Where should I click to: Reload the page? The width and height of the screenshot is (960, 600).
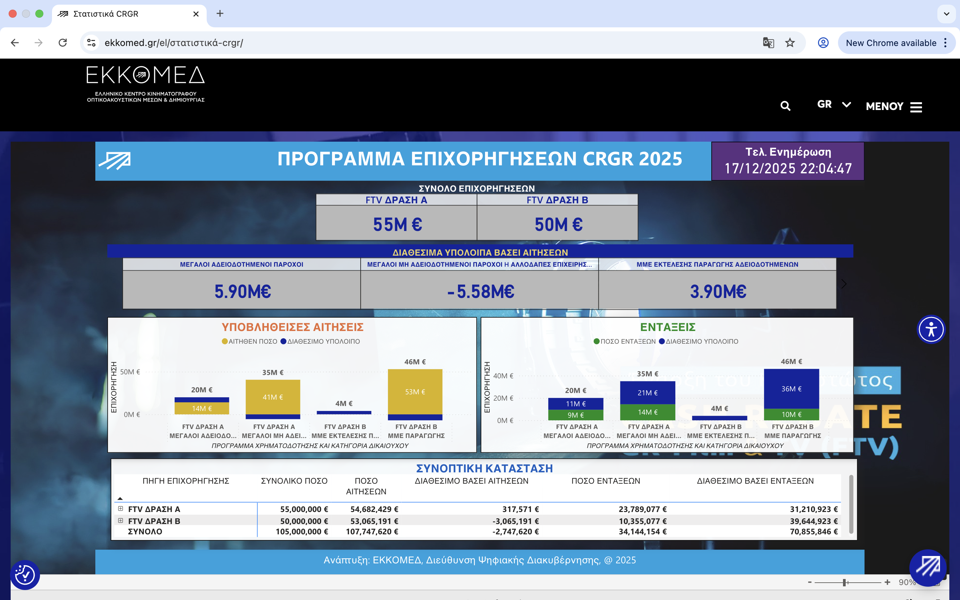point(63,43)
